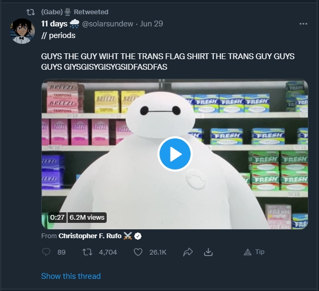This screenshot has width=319, height=291.
Task: Click the 26.1K likes count
Action: [x=158, y=252]
